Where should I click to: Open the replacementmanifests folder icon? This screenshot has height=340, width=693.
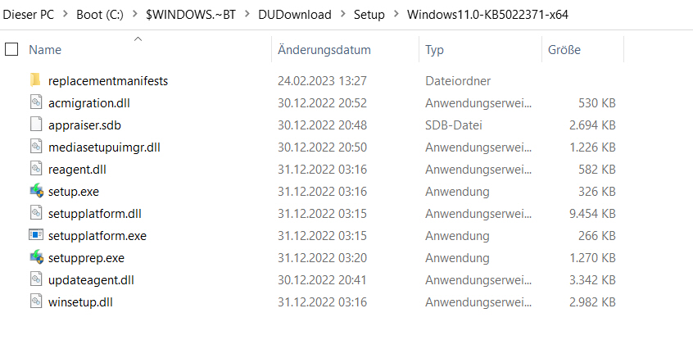36,80
